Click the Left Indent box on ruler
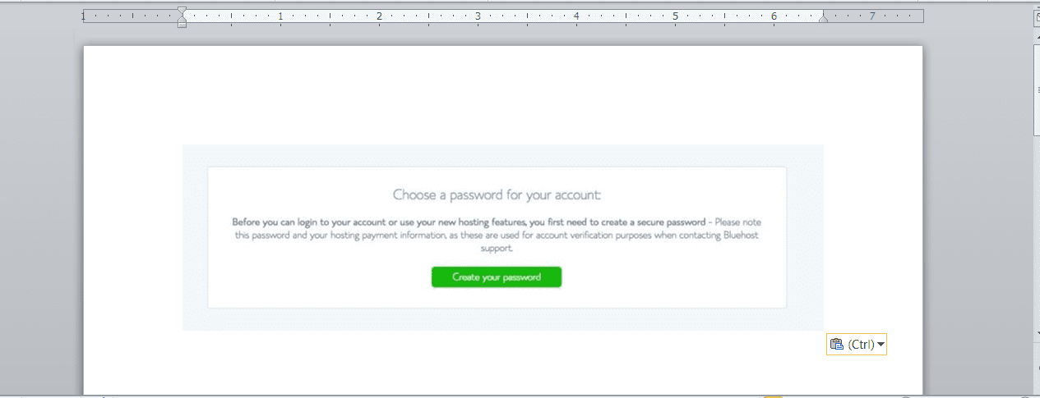 pyautogui.click(x=182, y=25)
